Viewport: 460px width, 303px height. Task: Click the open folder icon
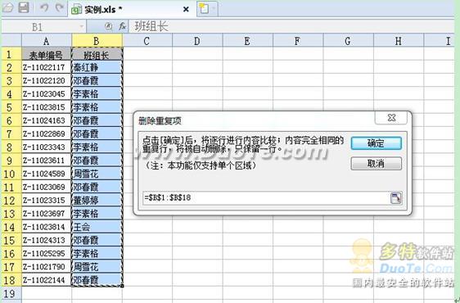click(x=7, y=7)
